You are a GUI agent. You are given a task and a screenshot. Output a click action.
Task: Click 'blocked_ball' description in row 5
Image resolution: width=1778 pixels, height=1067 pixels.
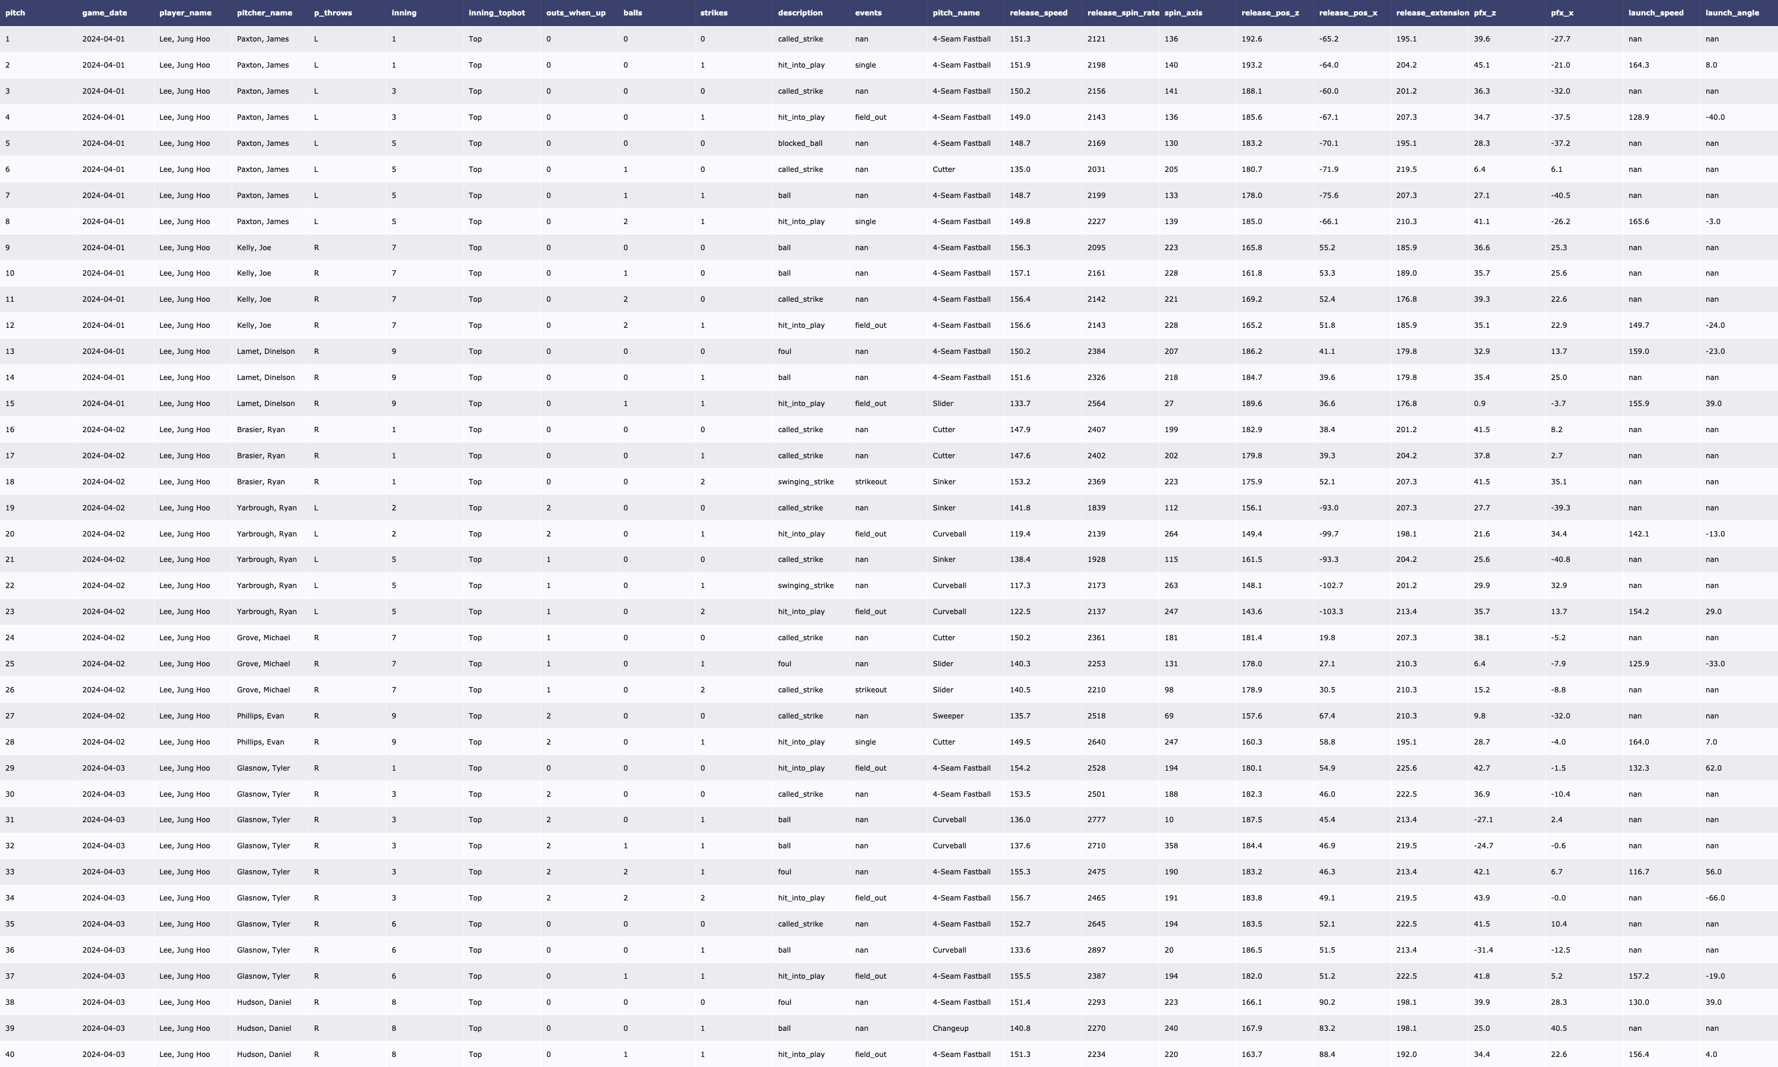(799, 143)
